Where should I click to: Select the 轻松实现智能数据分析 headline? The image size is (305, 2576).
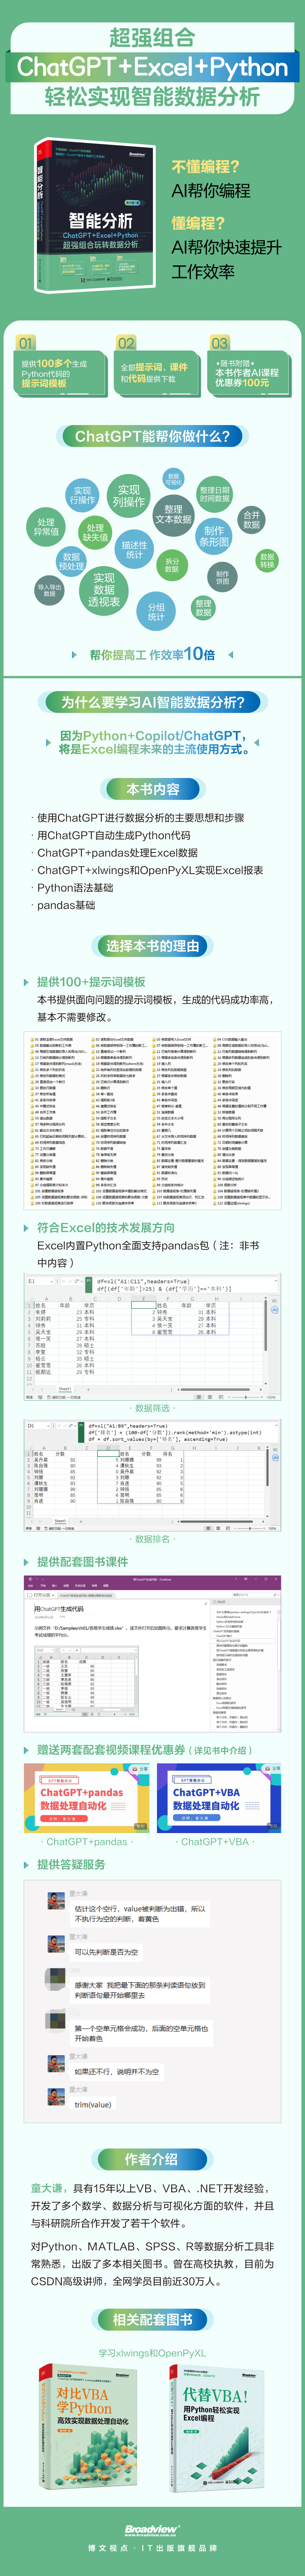[x=152, y=97]
